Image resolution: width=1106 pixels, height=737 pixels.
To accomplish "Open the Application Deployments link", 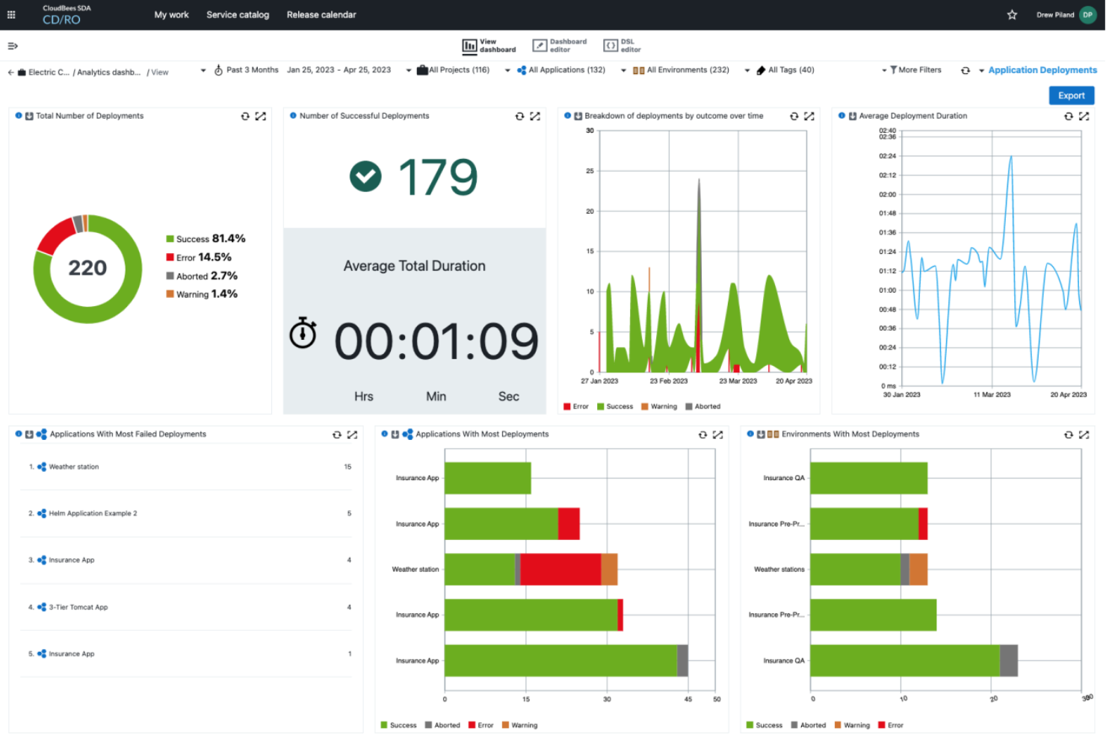I will pyautogui.click(x=1042, y=69).
